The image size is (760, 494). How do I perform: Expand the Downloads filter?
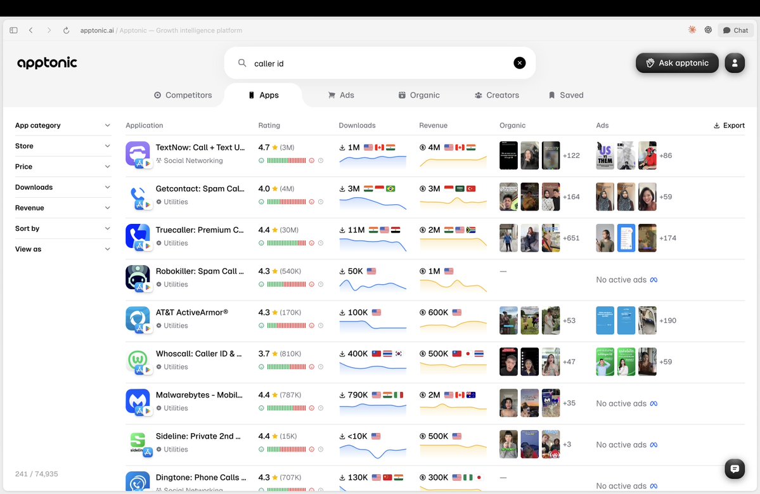tap(63, 187)
